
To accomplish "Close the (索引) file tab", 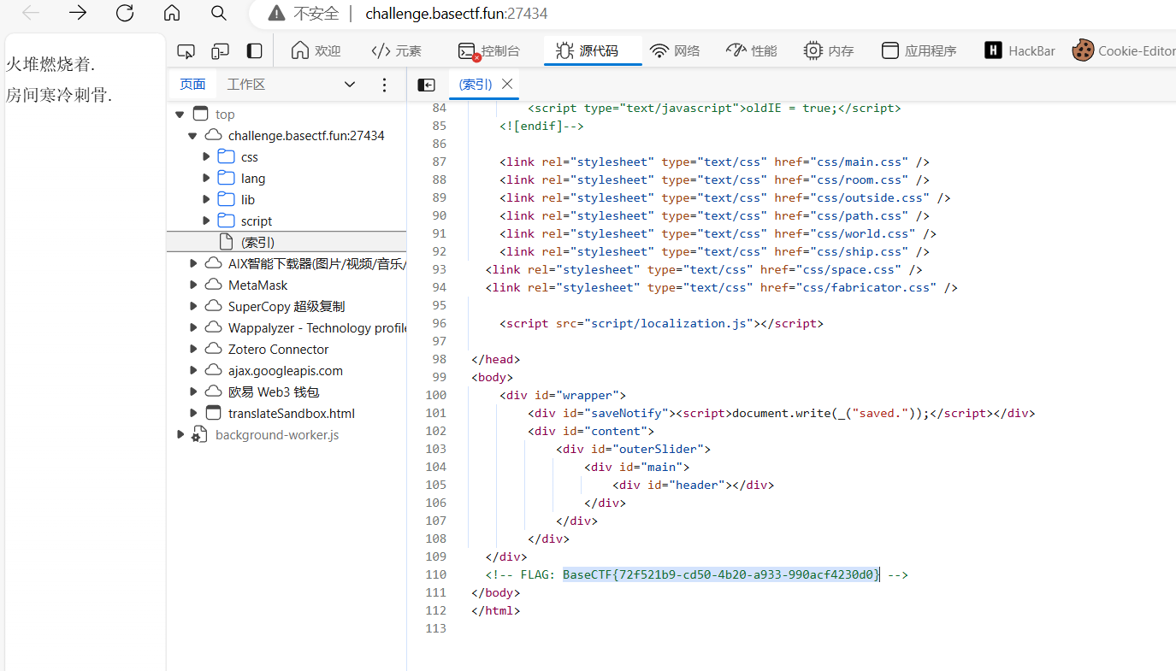I will [x=507, y=84].
